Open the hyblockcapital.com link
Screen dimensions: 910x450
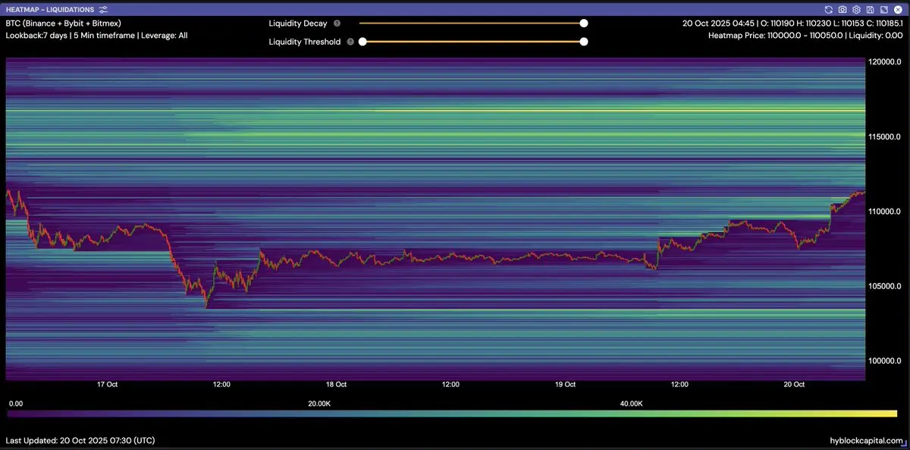(x=867, y=440)
